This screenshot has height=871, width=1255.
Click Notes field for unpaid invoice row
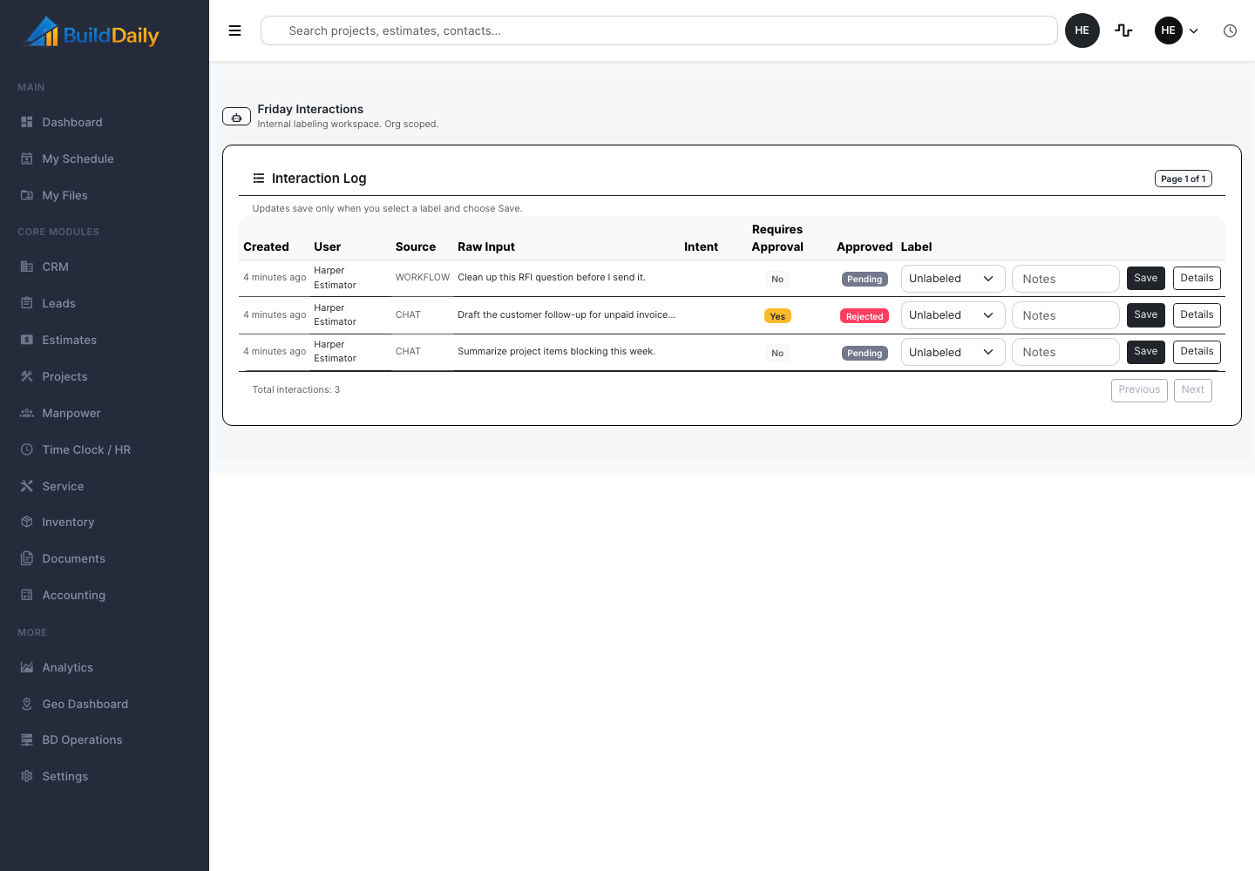click(x=1066, y=315)
